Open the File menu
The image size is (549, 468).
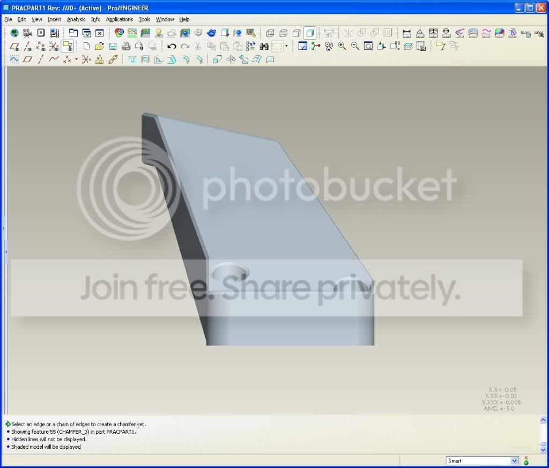click(x=8, y=19)
